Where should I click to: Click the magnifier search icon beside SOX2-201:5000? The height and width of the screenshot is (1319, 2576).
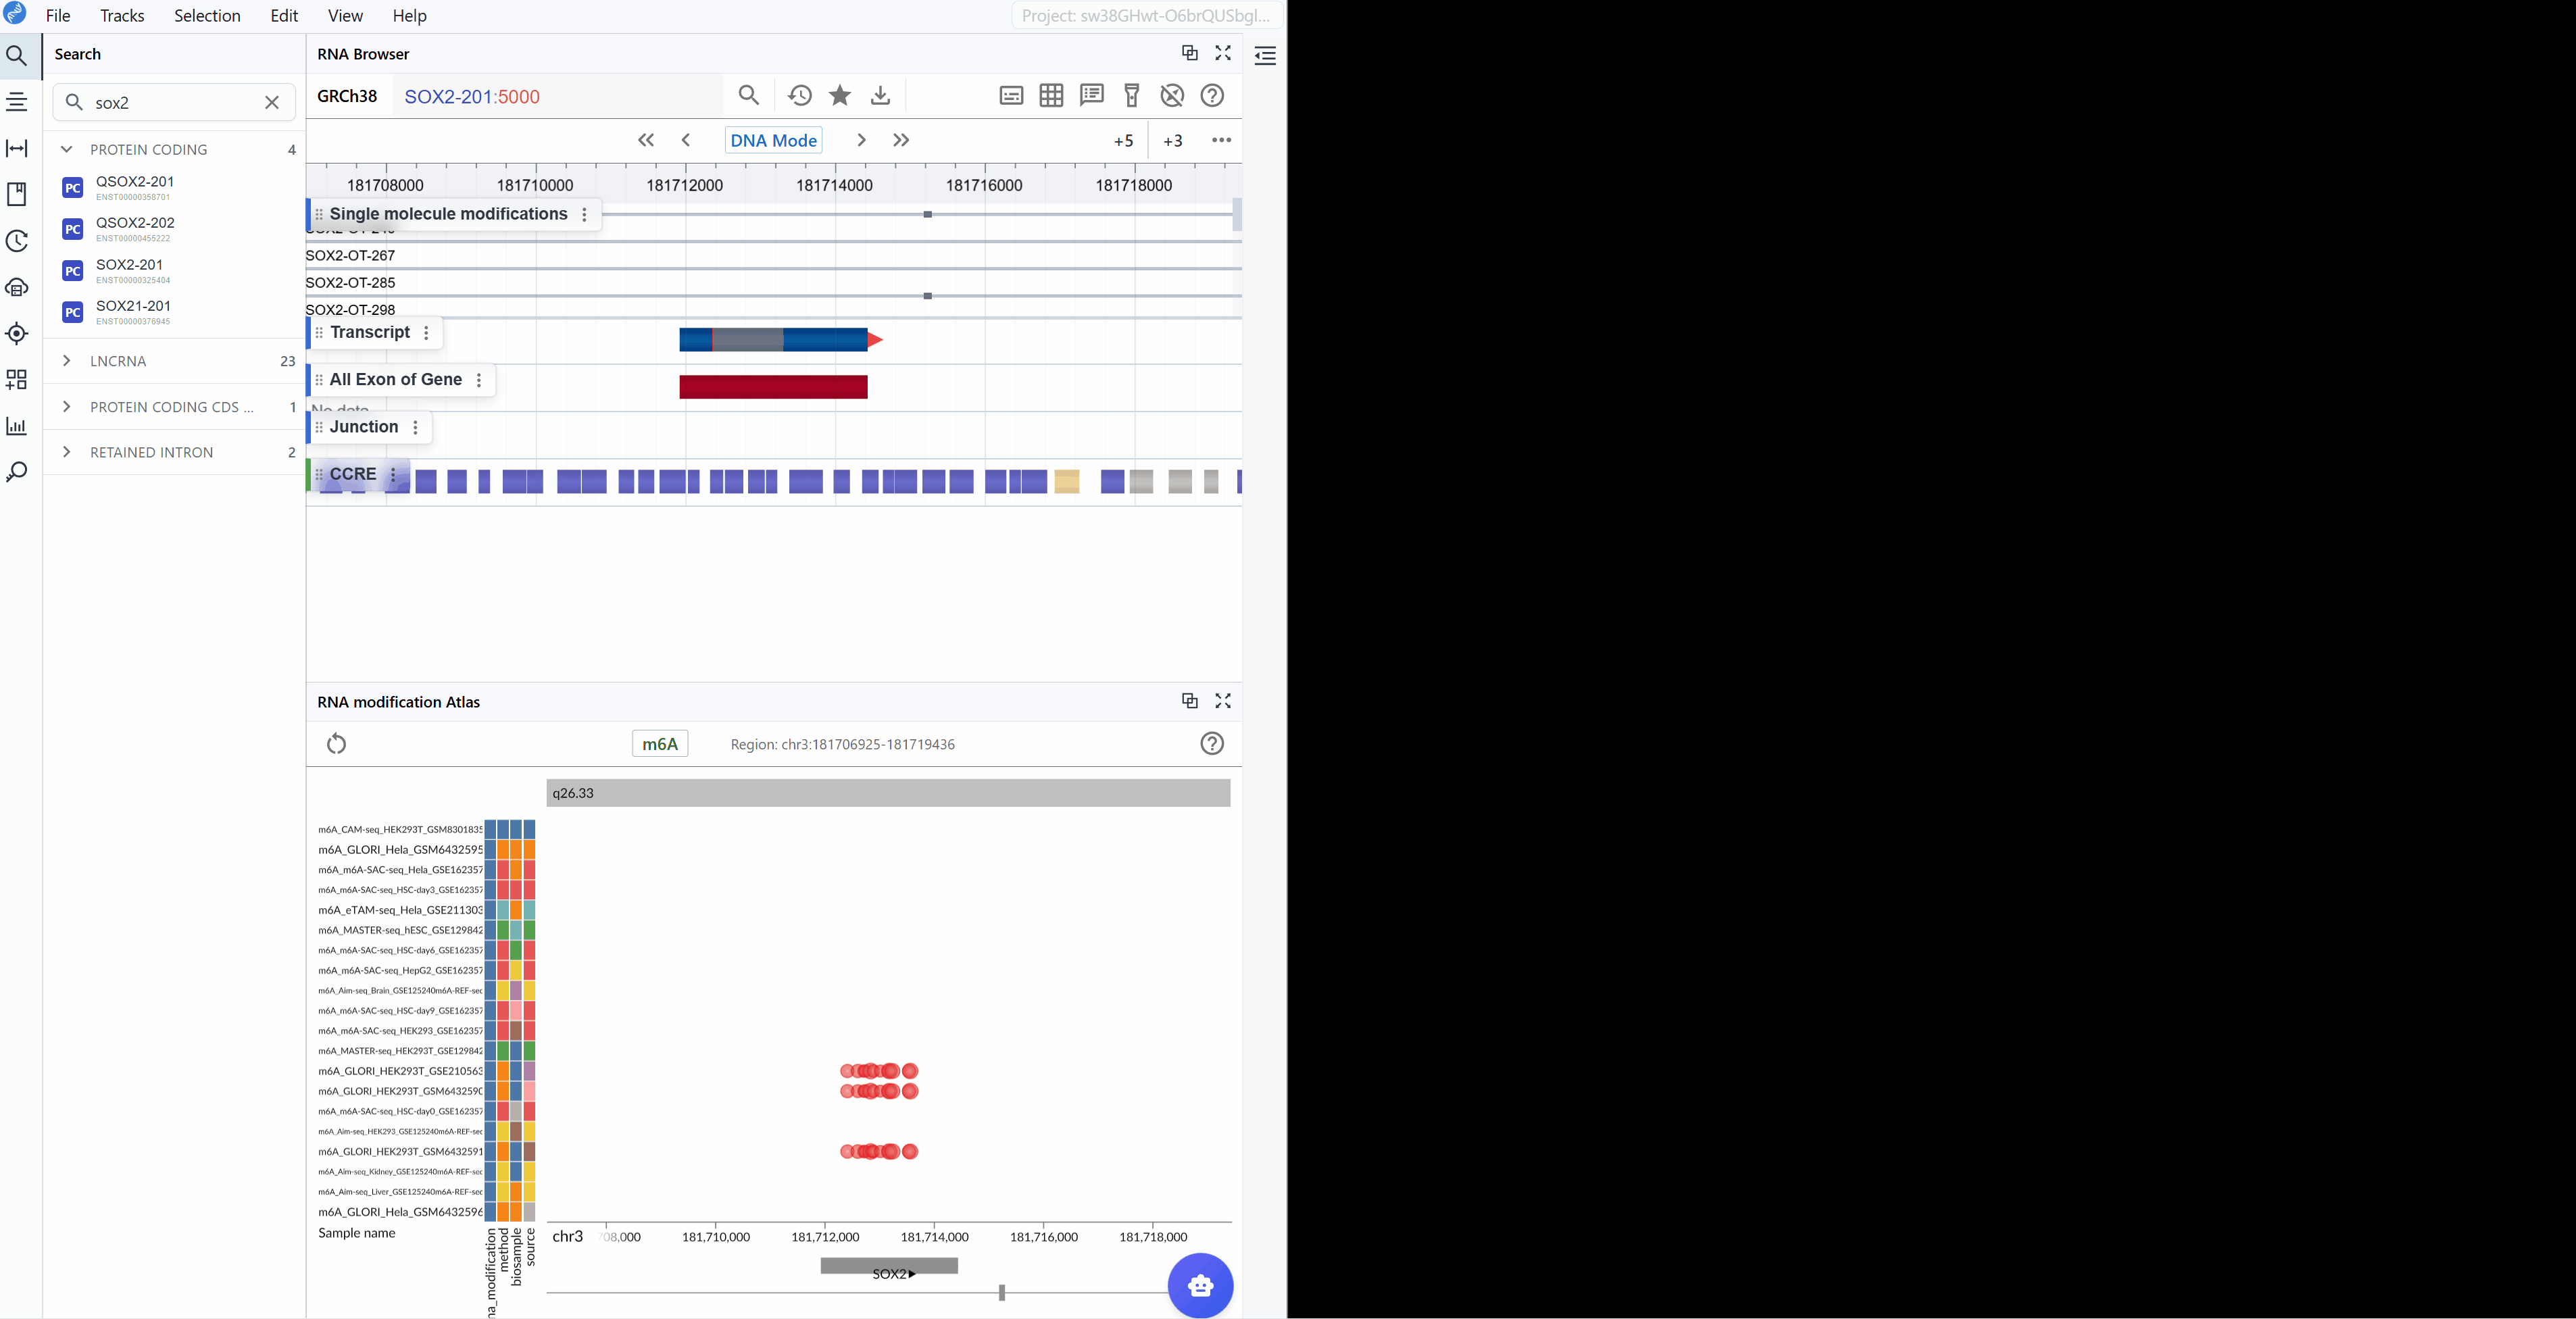(x=749, y=96)
